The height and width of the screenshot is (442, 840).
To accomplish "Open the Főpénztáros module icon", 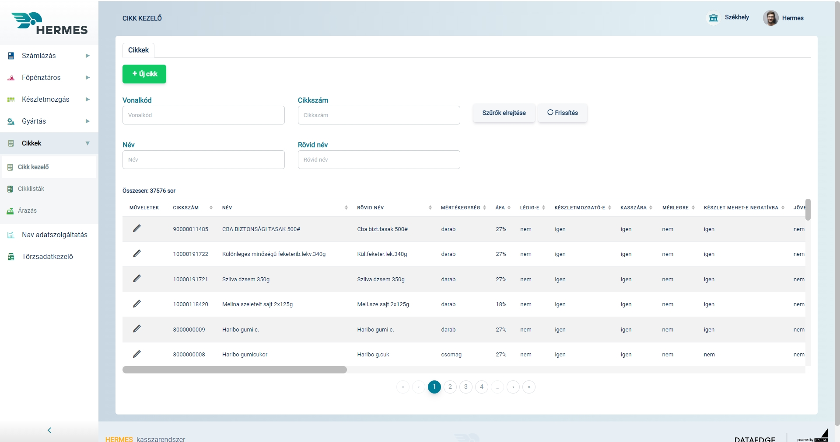I will 11,77.
